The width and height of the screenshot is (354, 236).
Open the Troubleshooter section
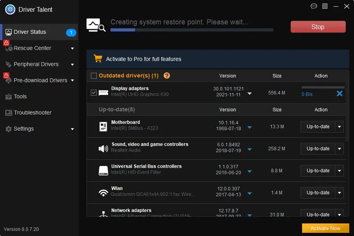39,113
